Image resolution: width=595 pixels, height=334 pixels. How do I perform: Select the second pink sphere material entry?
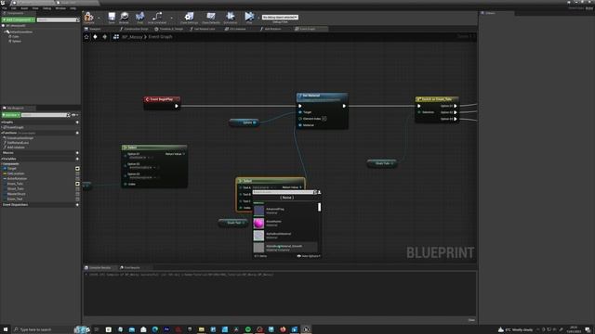[x=285, y=223]
